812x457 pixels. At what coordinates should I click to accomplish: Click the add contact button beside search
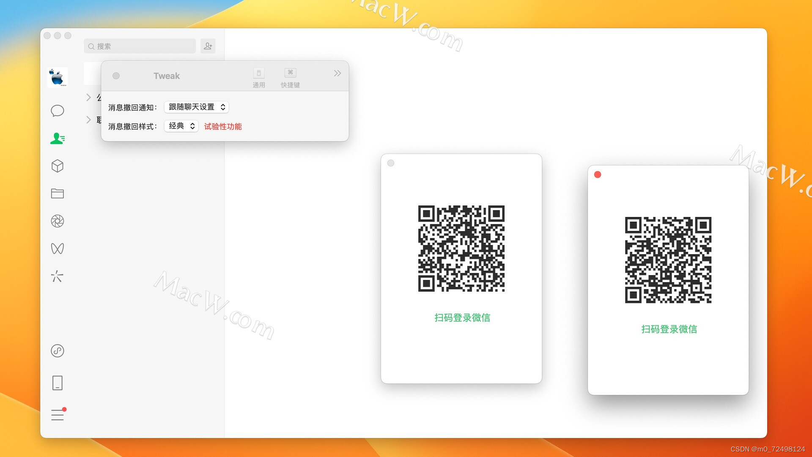(208, 46)
